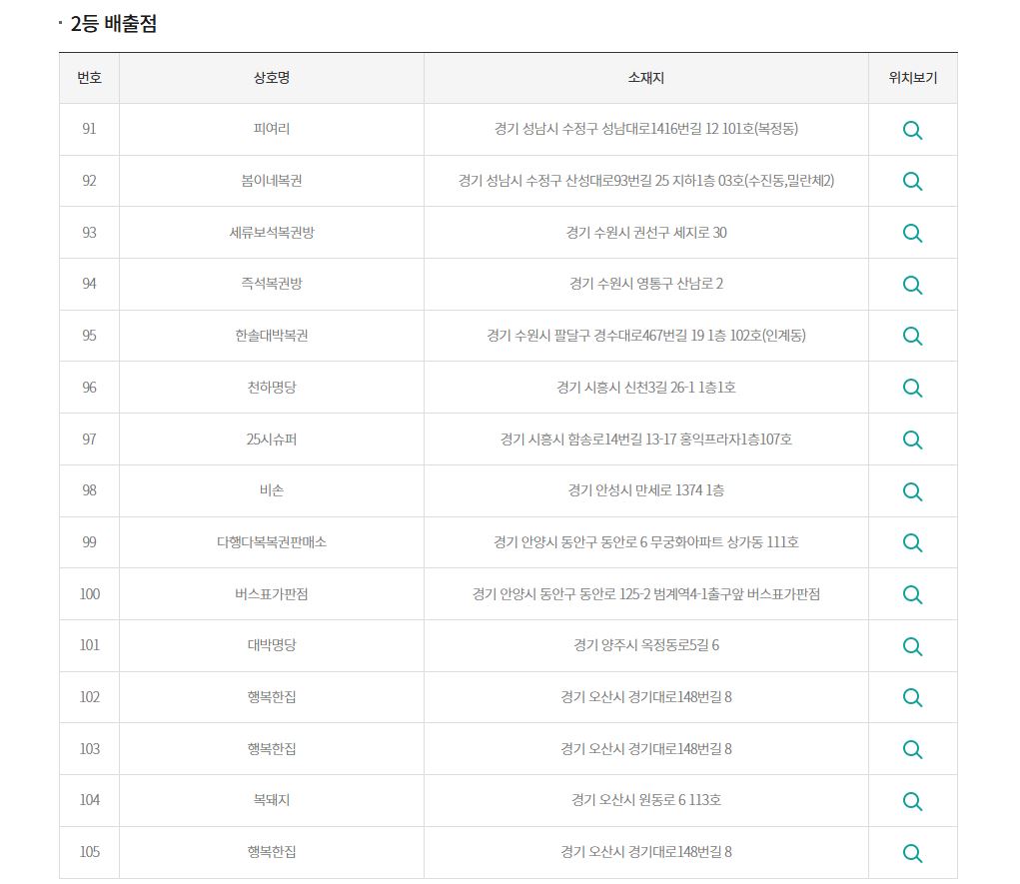Viewport: 1020px width, 884px height.
Task: Select row number 91
Action: pyautogui.click(x=89, y=129)
